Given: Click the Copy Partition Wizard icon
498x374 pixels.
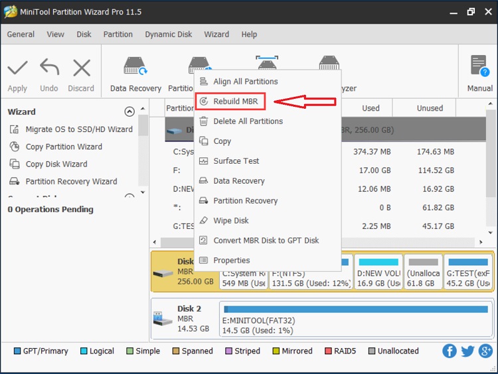Looking at the screenshot, I should click(x=15, y=147).
